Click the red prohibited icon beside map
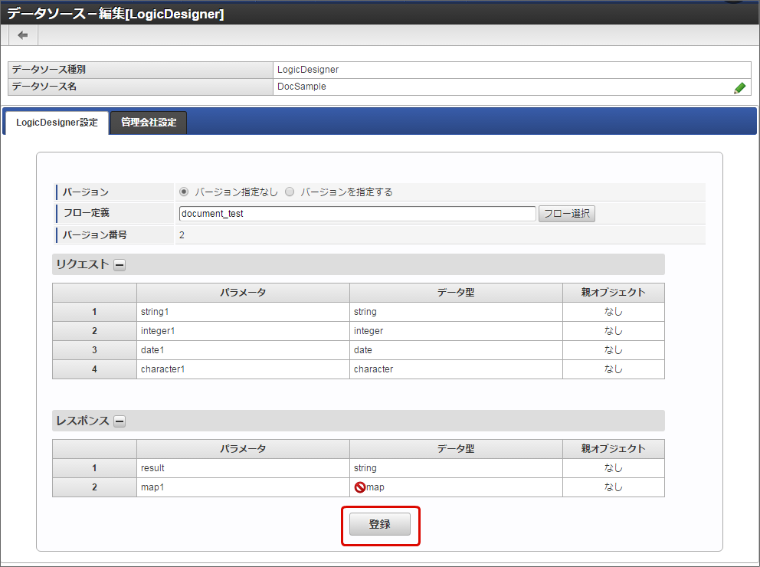 tap(359, 487)
